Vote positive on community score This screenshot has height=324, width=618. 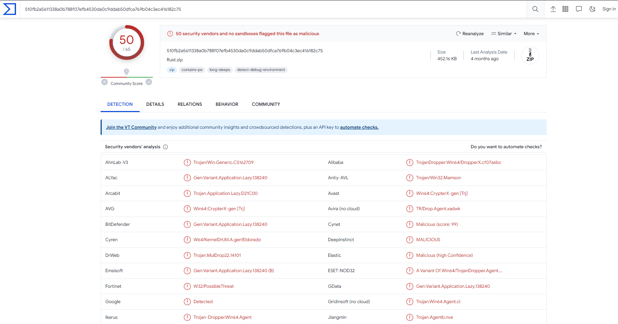(x=149, y=82)
